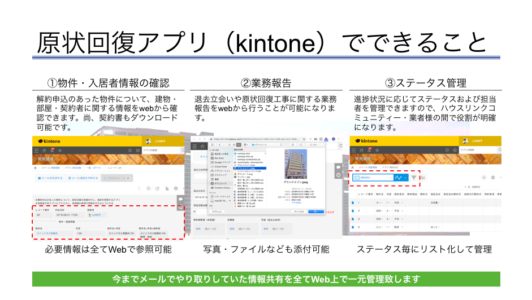This screenshot has width=532, height=300.
Task: Click filter funnel icon in right screenshot
Action: coord(414,178)
